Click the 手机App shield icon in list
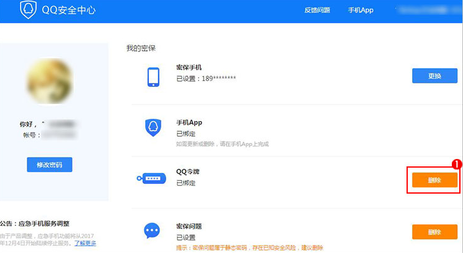The image size is (463, 253). pyautogui.click(x=153, y=127)
